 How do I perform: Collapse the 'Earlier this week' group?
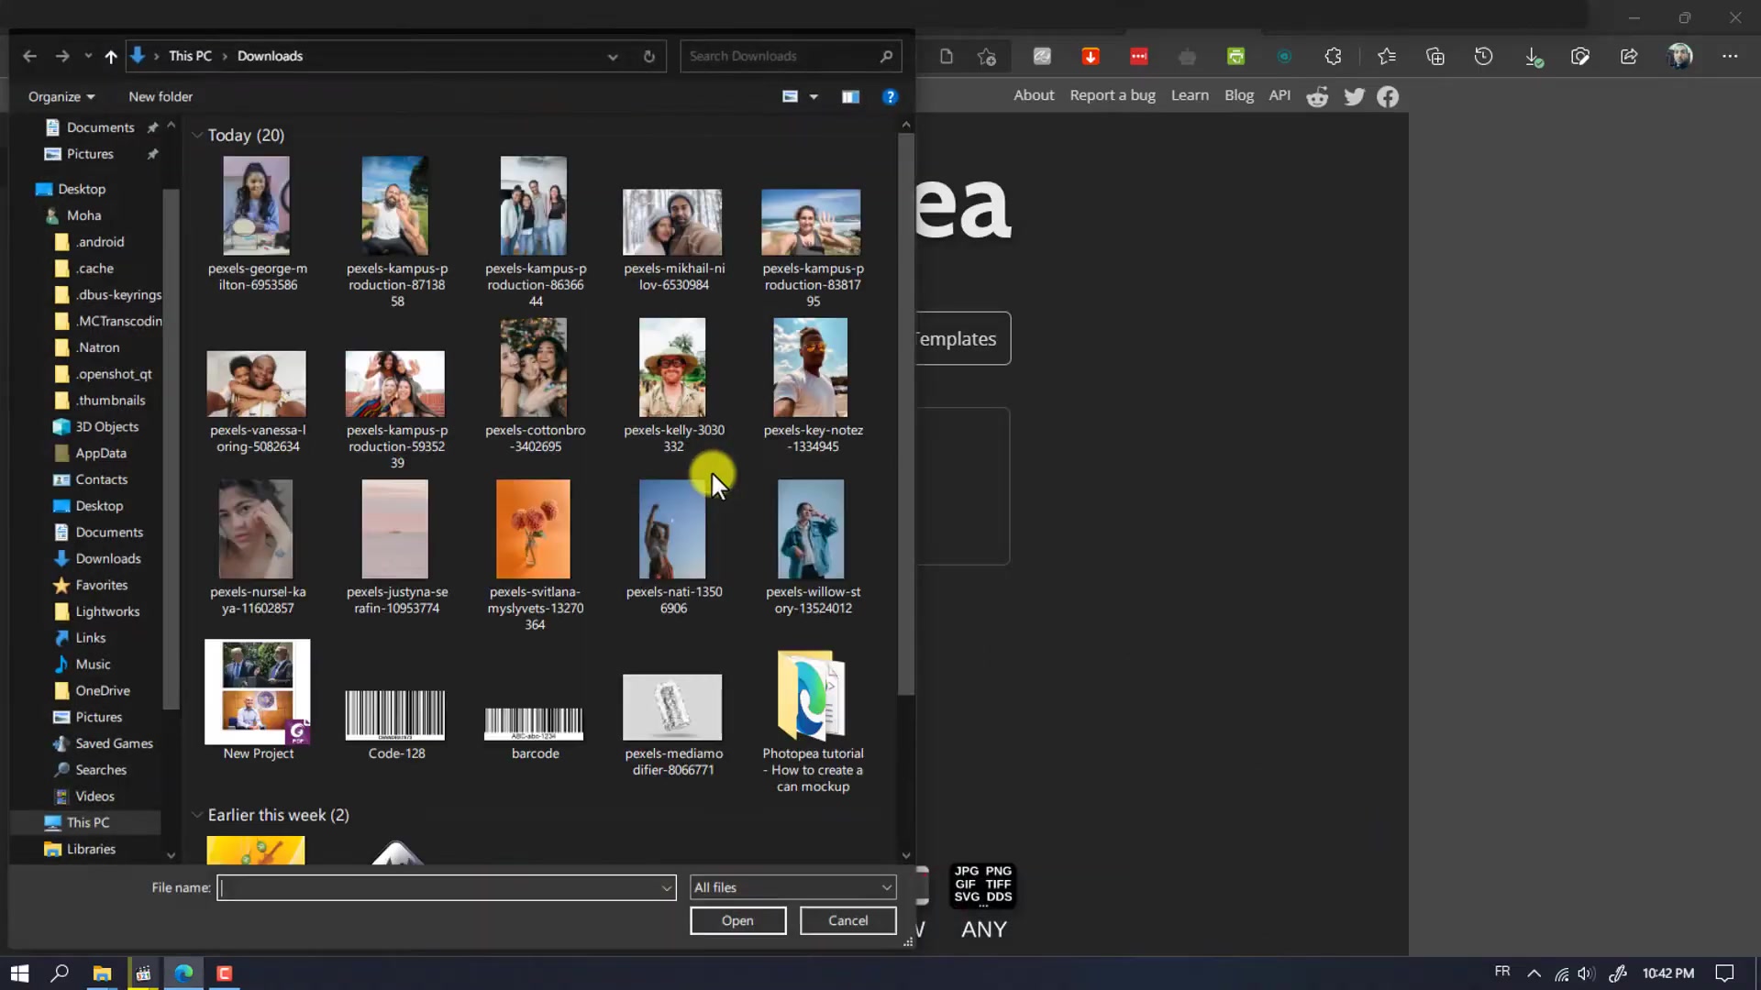196,814
